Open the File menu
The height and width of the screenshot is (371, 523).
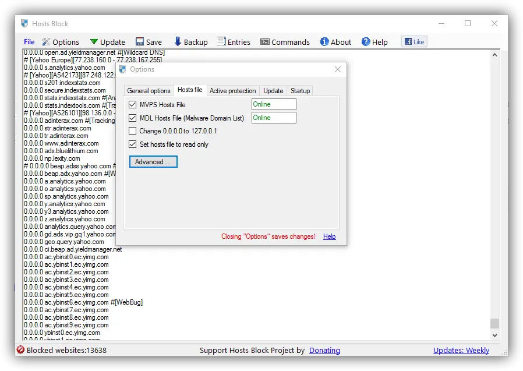[x=29, y=42]
